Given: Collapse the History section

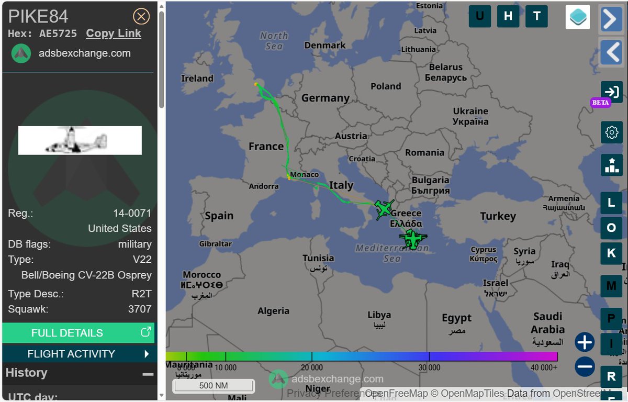Looking at the screenshot, I should coord(148,374).
